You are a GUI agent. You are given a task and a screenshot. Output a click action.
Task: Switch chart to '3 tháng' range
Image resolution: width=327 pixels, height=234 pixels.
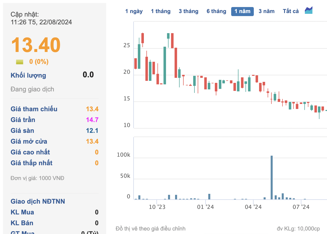pyautogui.click(x=189, y=11)
